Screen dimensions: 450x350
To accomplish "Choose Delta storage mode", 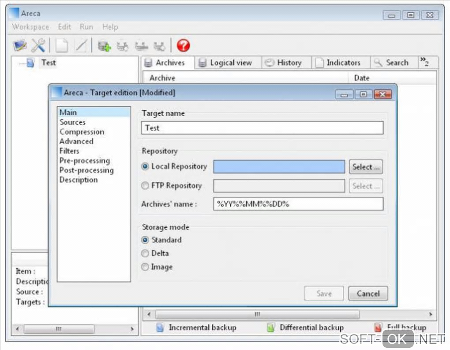I will [x=145, y=253].
